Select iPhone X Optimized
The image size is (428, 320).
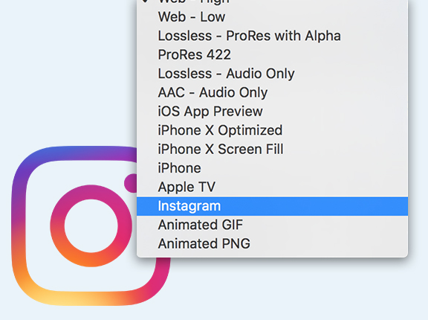272,130
